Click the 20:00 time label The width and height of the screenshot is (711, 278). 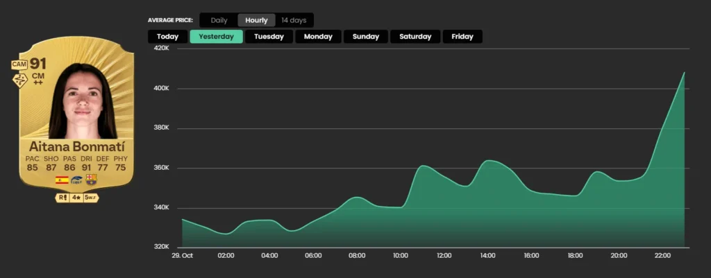(619, 256)
